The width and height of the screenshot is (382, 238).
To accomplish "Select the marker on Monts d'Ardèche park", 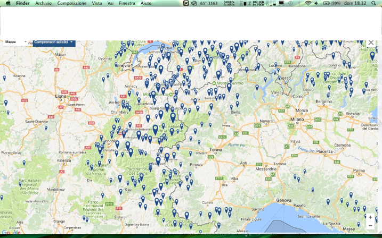I will [20, 184].
